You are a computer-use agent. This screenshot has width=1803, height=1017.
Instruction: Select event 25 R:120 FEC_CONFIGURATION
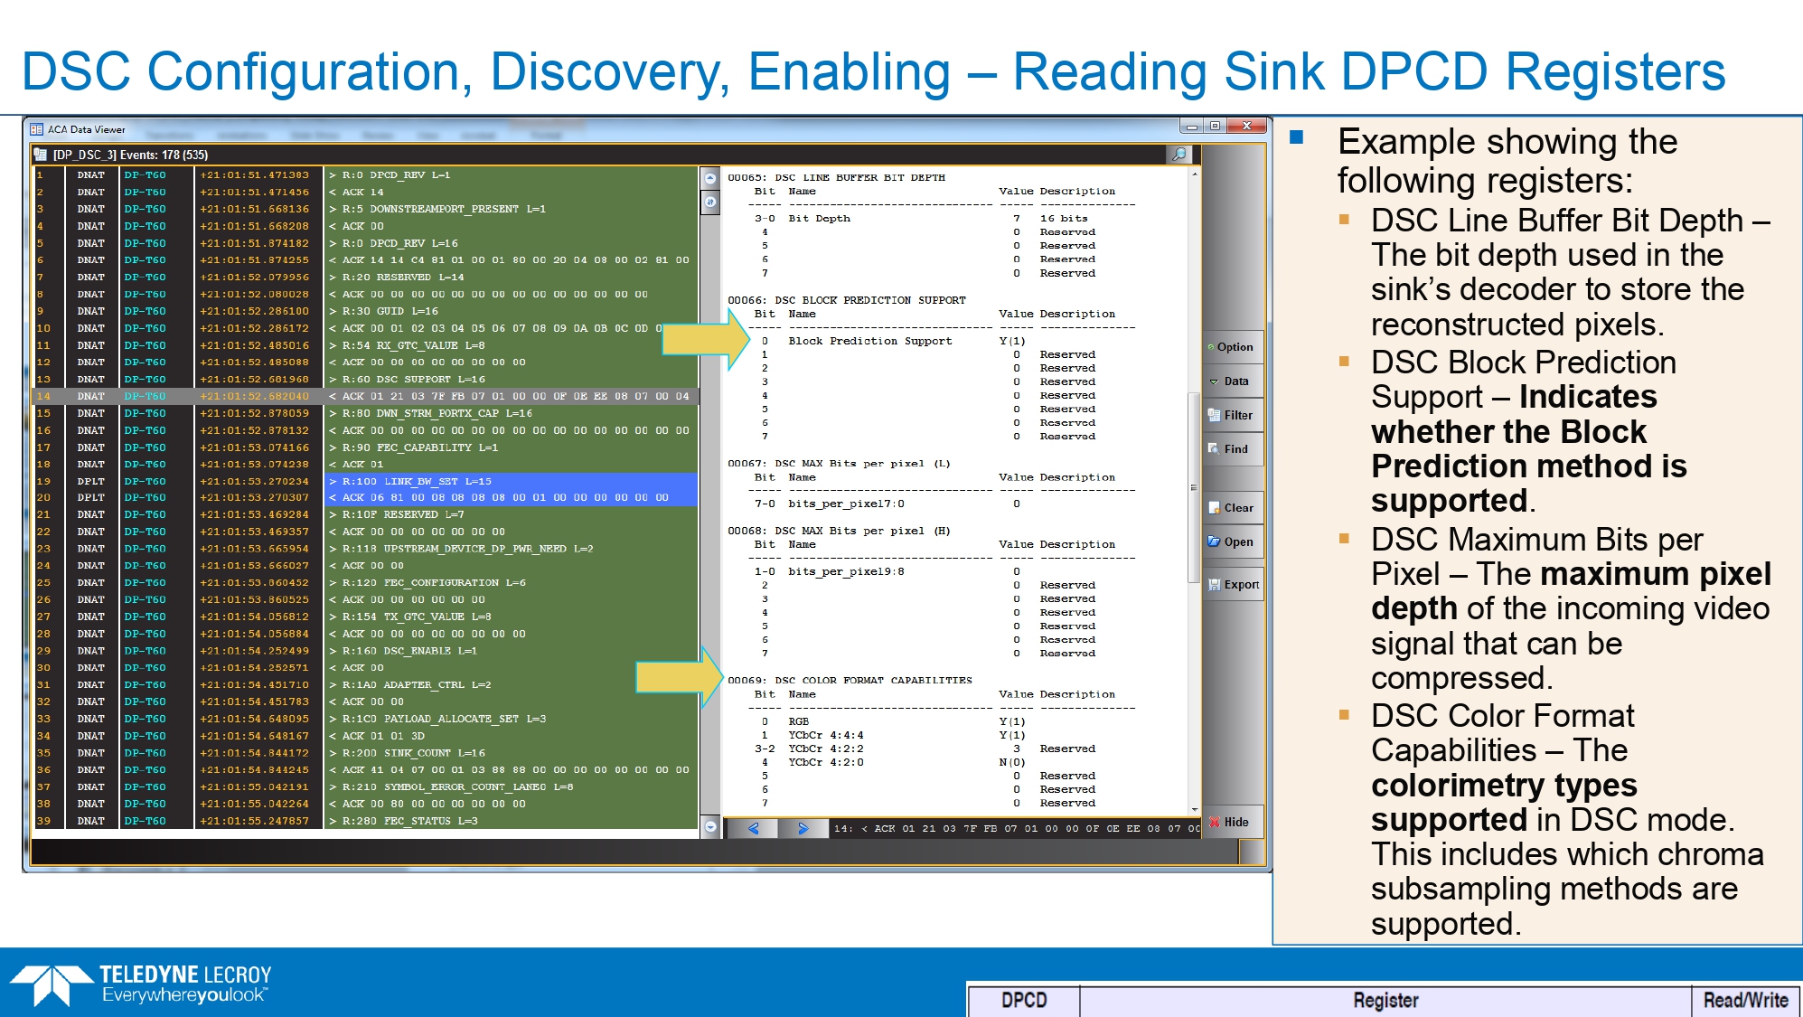pyautogui.click(x=365, y=583)
